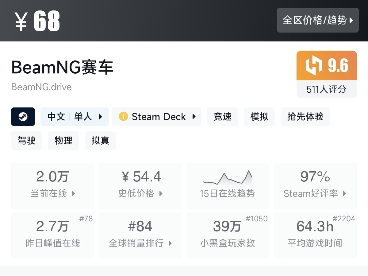Click the Steam Deck yellow info icon
The width and height of the screenshot is (368, 276).
point(123,117)
